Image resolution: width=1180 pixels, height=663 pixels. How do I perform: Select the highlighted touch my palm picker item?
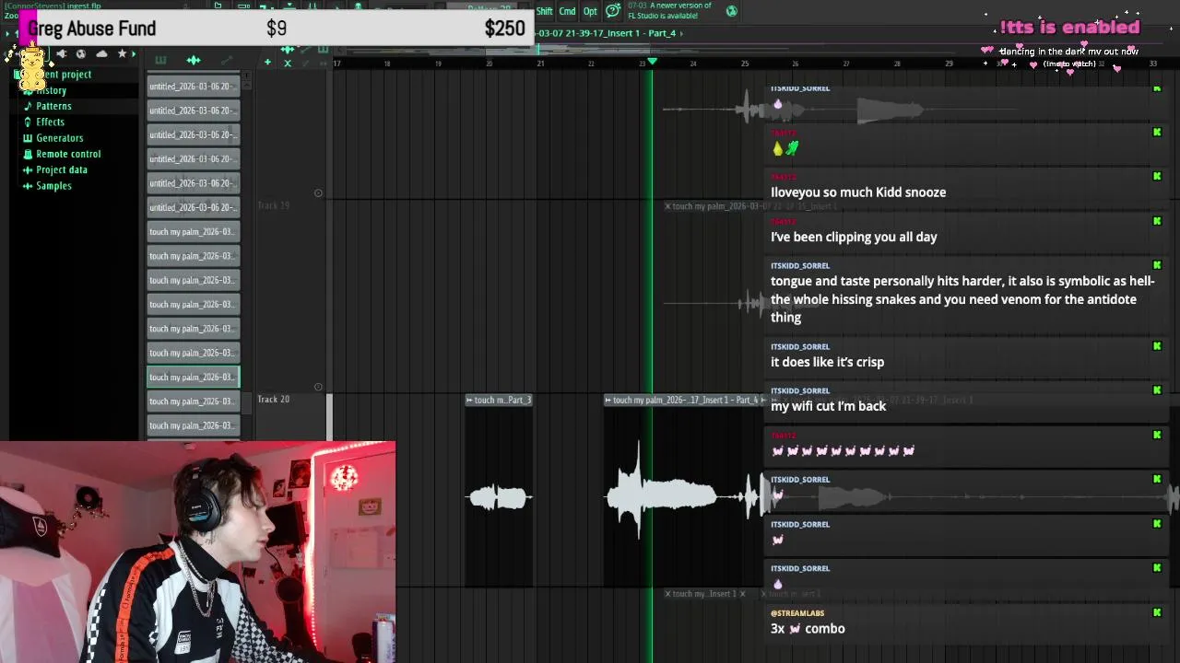click(194, 377)
